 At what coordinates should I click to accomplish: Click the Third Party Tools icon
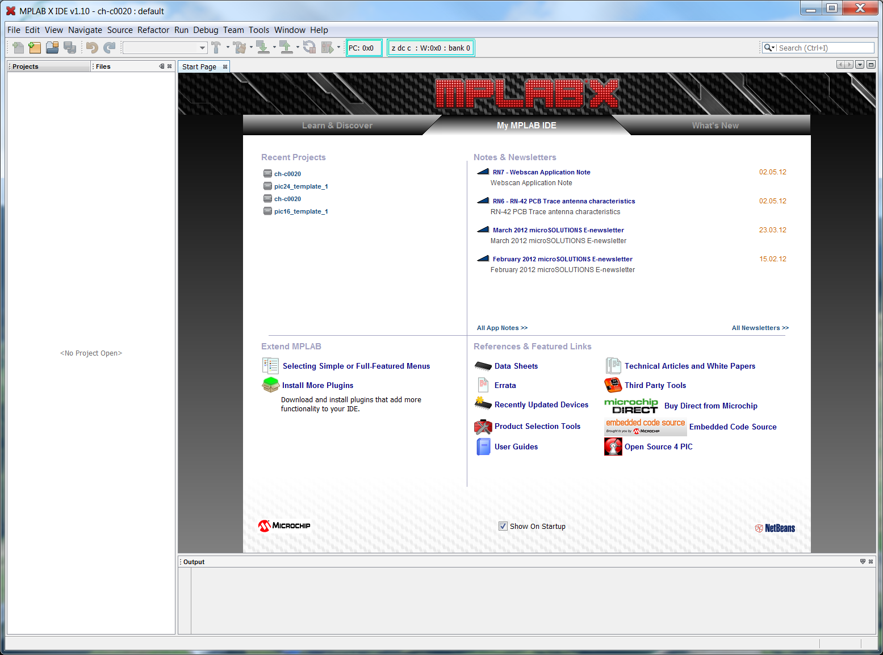click(x=613, y=385)
